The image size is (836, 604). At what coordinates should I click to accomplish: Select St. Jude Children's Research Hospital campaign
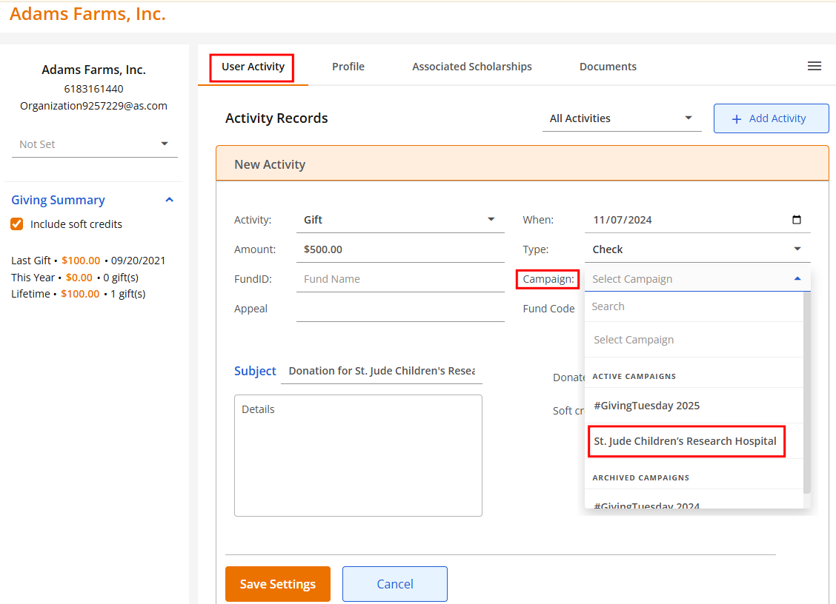(685, 441)
